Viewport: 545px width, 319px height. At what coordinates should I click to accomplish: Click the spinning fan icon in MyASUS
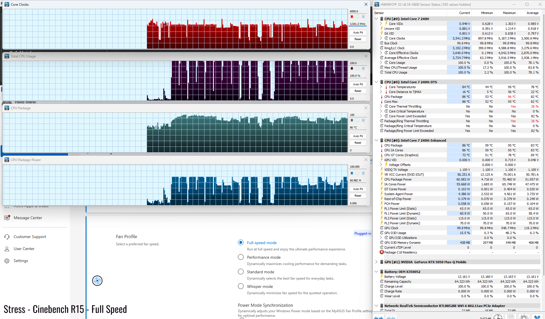tap(97, 281)
